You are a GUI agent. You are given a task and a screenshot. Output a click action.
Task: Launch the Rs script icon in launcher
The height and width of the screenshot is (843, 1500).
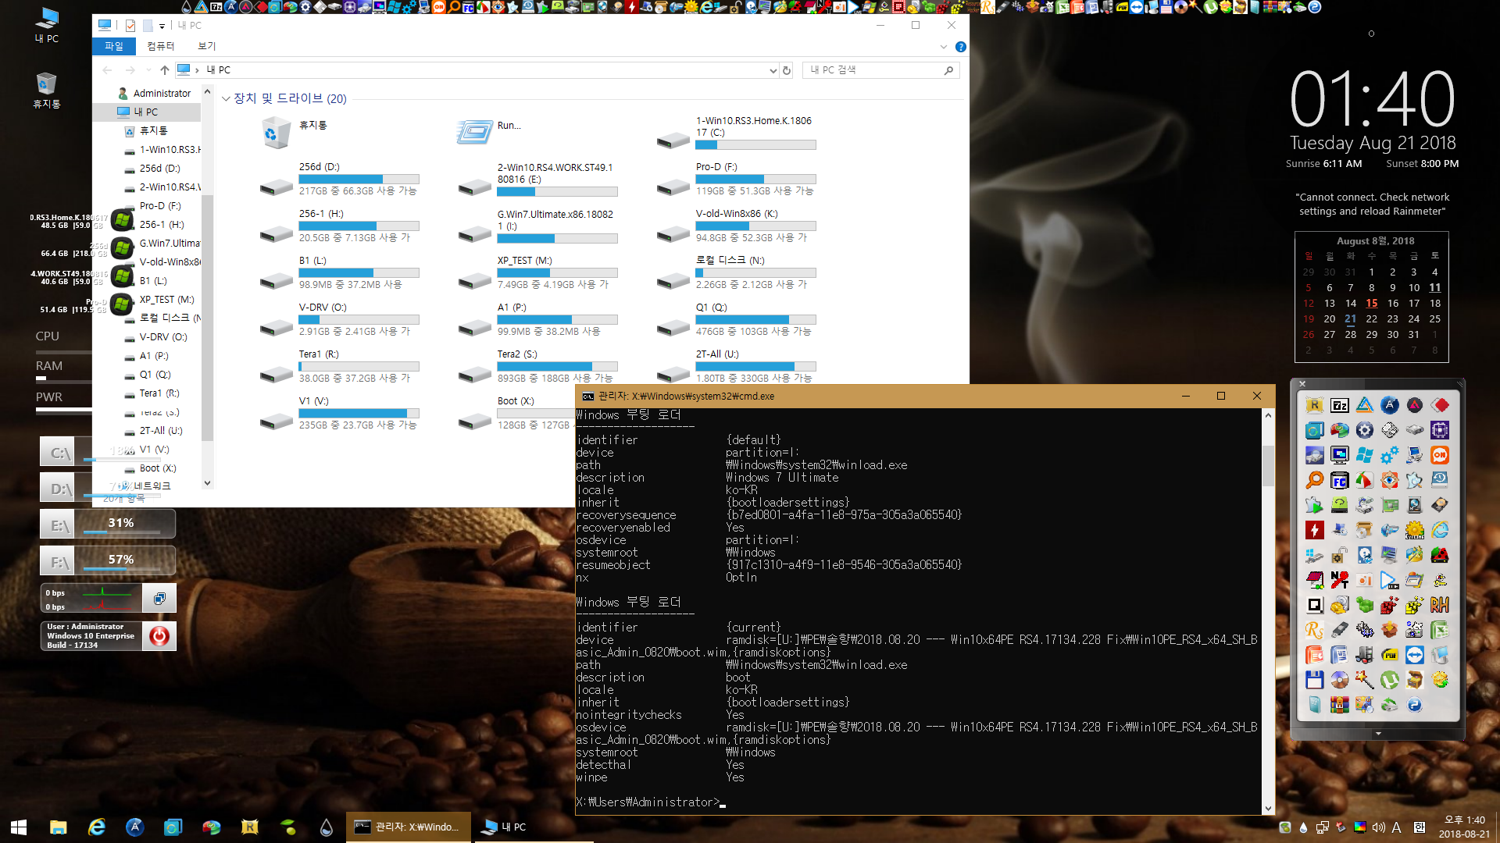(1314, 630)
